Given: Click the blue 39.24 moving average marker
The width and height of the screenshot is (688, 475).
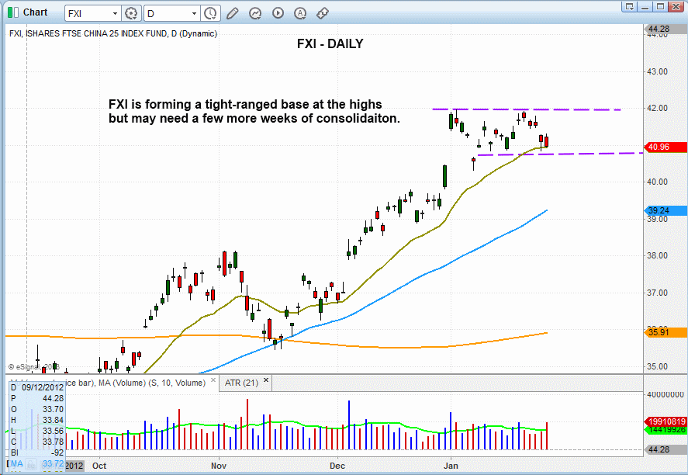Looking at the screenshot, I should click(x=666, y=210).
